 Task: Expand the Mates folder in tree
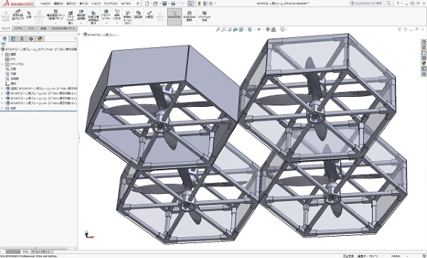tap(2, 108)
